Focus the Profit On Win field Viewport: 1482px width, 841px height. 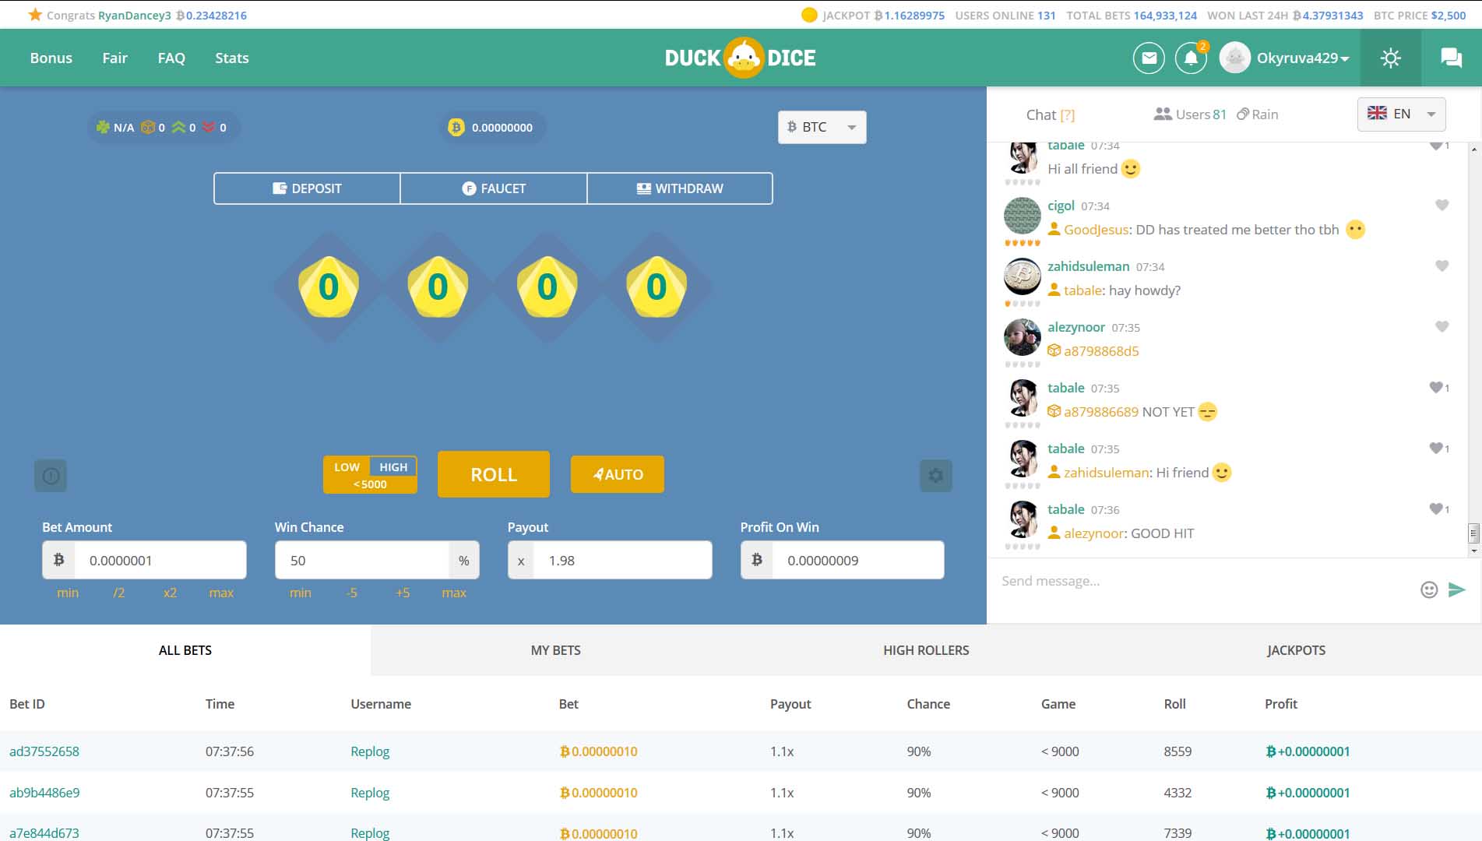coord(857,560)
